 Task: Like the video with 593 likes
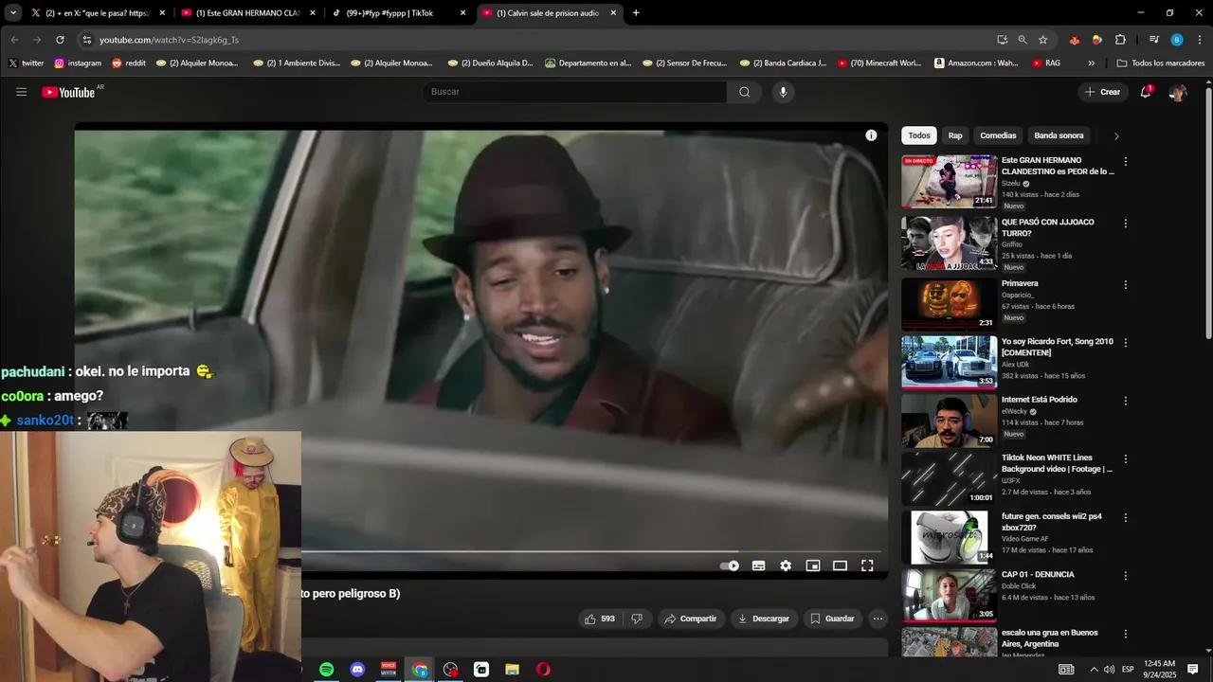pos(599,619)
